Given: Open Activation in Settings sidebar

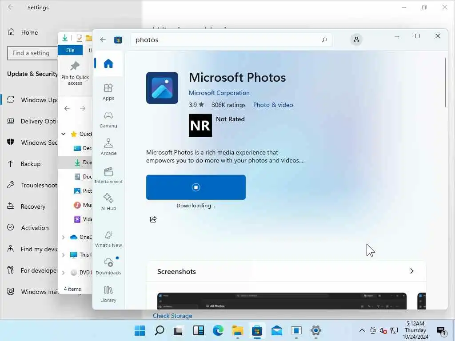Looking at the screenshot, I should (x=28, y=228).
